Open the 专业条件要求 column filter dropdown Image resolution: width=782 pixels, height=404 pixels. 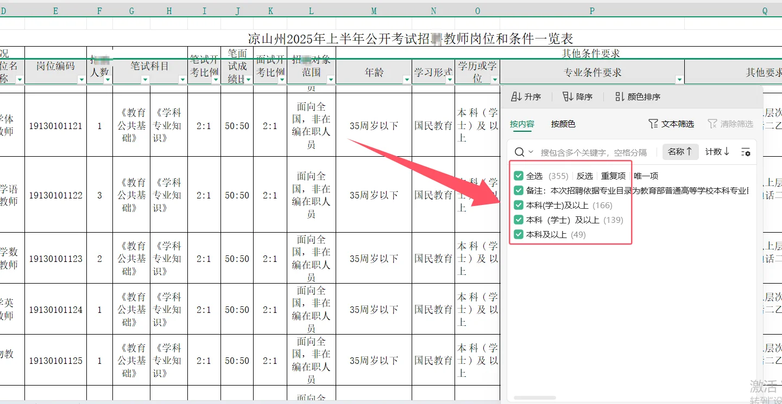click(x=679, y=79)
